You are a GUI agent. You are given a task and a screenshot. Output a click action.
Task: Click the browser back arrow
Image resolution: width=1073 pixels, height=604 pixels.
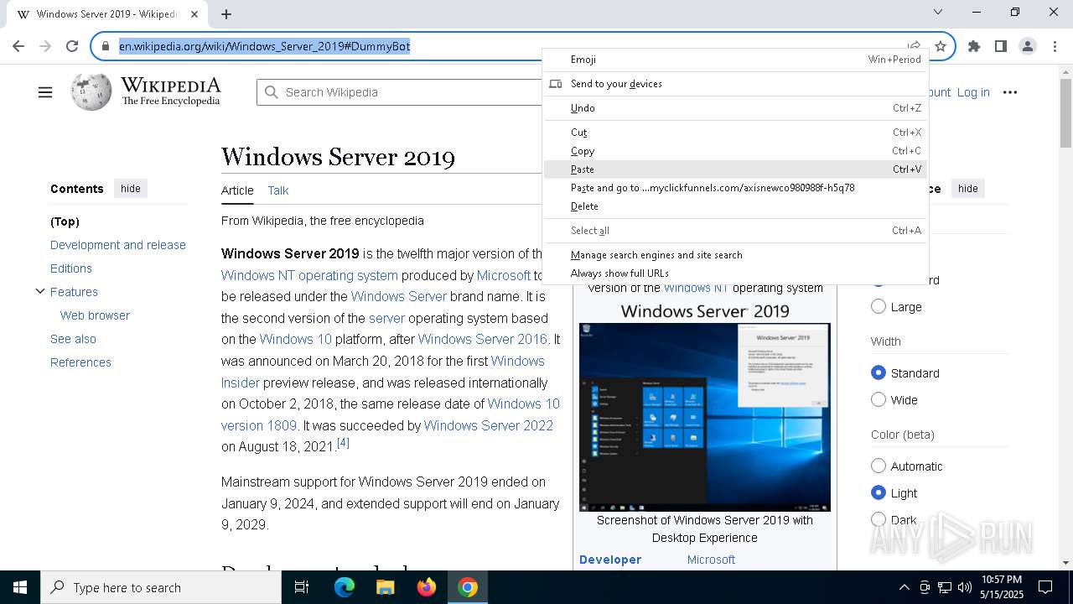point(18,46)
